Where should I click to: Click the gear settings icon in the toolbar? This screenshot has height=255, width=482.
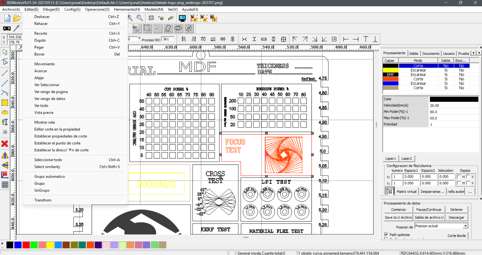point(189,28)
